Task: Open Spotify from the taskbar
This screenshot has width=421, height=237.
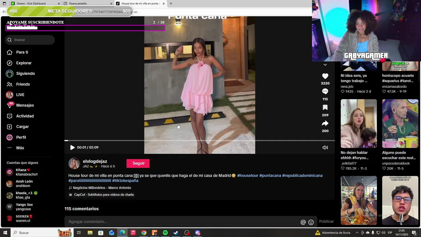Action: pos(165,233)
